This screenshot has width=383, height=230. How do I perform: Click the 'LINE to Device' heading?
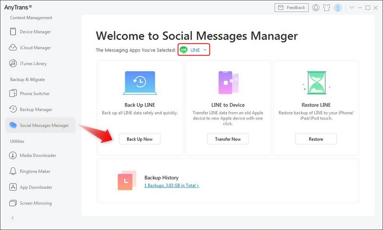228,105
